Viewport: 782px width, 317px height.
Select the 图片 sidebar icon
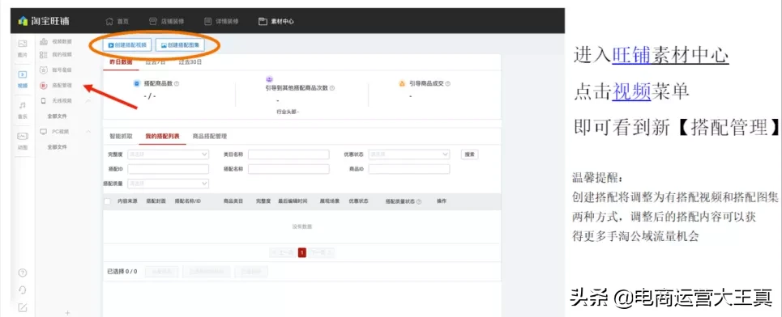[23, 49]
